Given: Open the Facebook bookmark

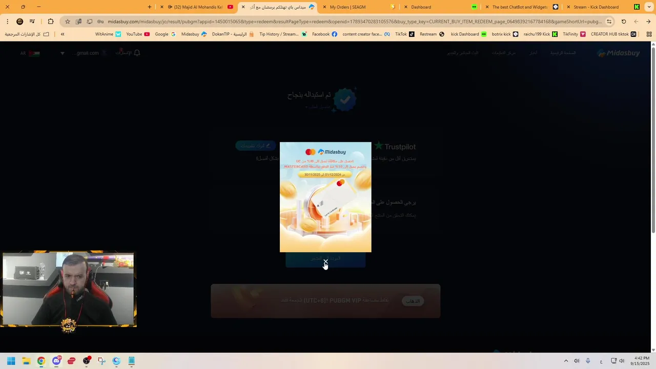Looking at the screenshot, I should pos(324,34).
